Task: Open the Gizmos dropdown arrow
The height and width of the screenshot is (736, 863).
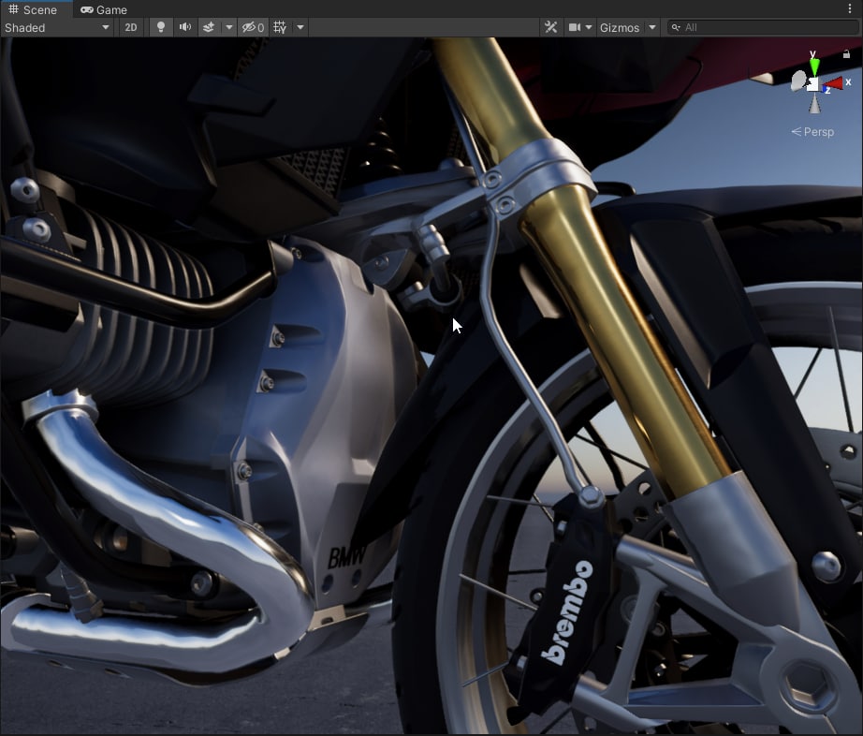Action: point(652,27)
